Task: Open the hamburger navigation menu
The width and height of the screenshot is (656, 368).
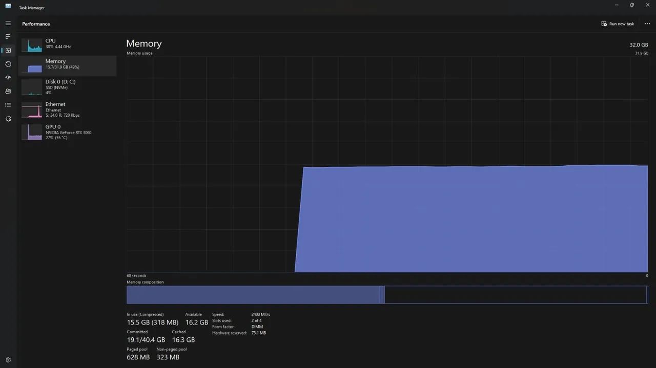Action: point(8,23)
